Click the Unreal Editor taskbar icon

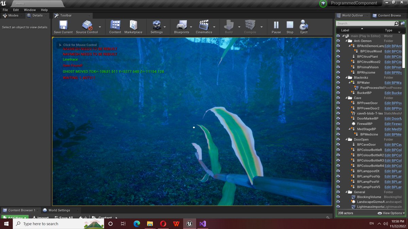coord(190,224)
